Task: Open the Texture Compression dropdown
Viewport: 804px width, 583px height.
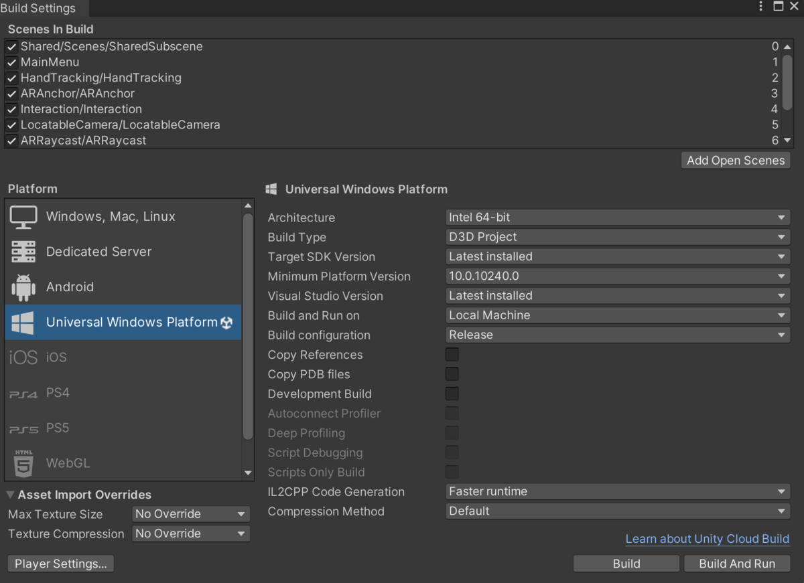Action: (191, 534)
